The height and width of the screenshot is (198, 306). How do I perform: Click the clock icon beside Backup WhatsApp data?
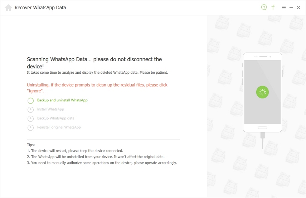pos(31,119)
